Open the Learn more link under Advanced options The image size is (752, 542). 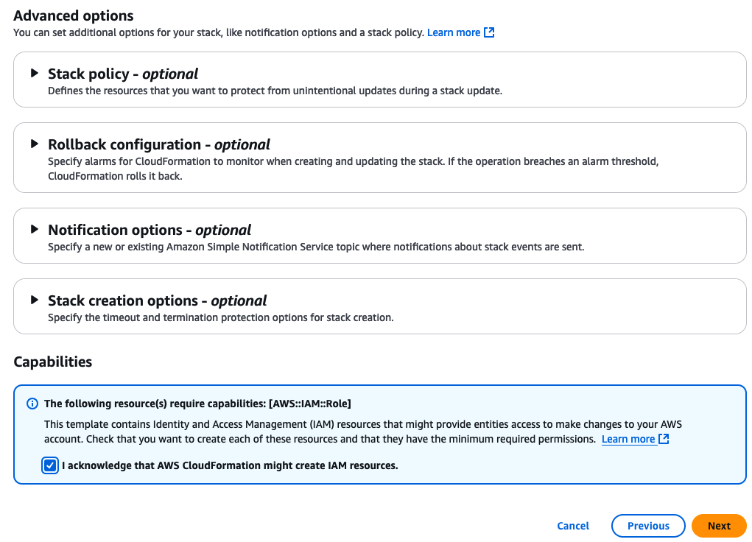[x=454, y=33]
